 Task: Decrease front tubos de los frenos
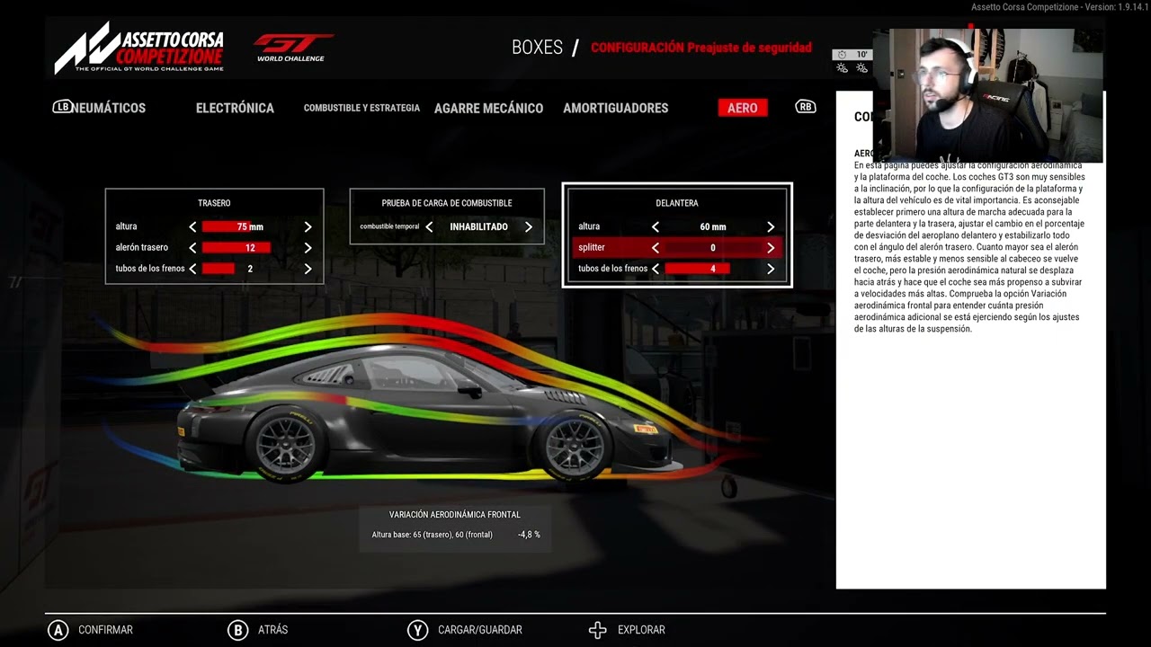point(656,269)
